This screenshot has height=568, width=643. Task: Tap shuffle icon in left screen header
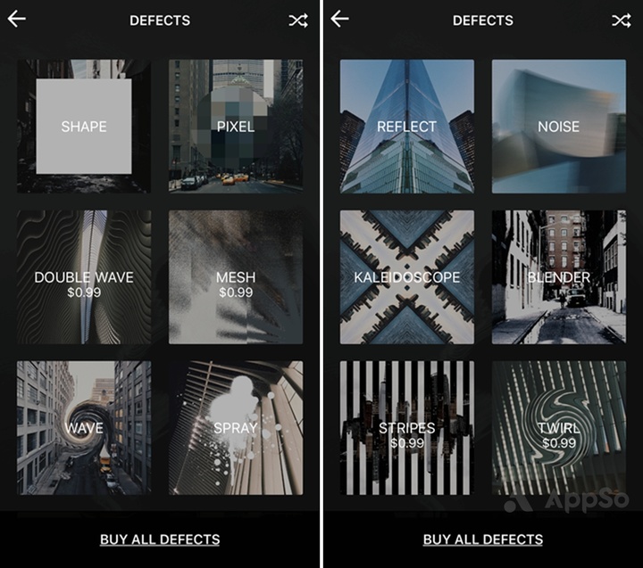[298, 21]
